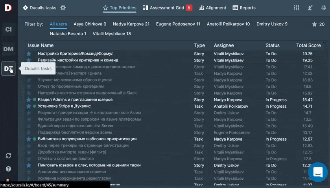The image size is (330, 188).
Task: Open the CI board in sidebar
Action: (x=8, y=29)
